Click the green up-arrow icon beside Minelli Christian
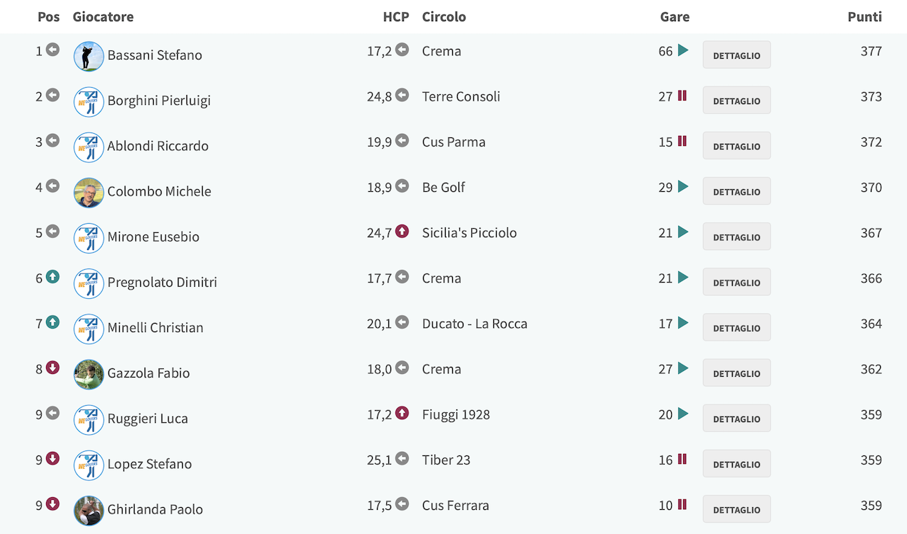This screenshot has width=907, height=534. 52,322
